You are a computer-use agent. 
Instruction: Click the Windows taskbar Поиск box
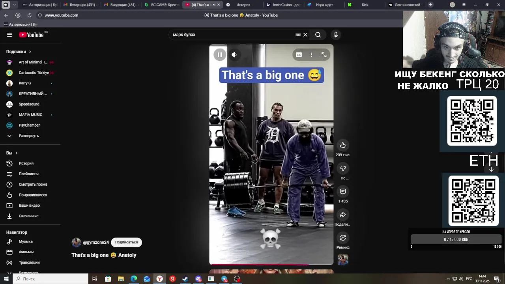(51, 279)
